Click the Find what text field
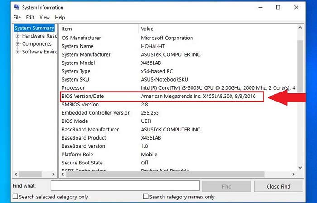This screenshot has width=317, height=203. pyautogui.click(x=125, y=186)
